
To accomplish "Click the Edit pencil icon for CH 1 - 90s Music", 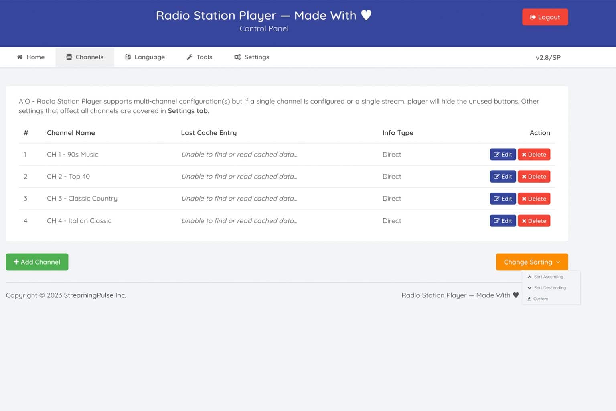I will point(497,154).
